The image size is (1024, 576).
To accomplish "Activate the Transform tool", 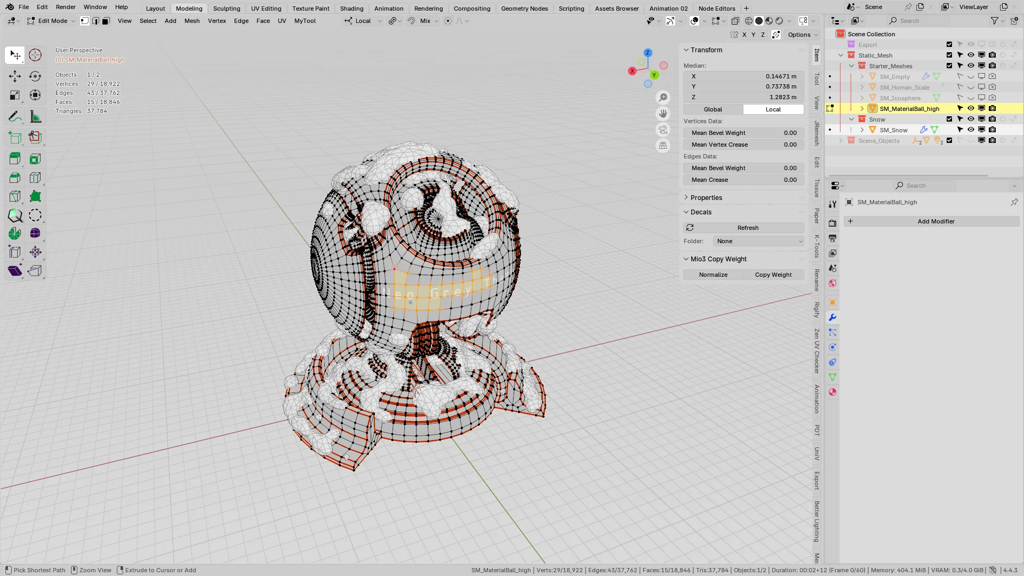I will [35, 95].
